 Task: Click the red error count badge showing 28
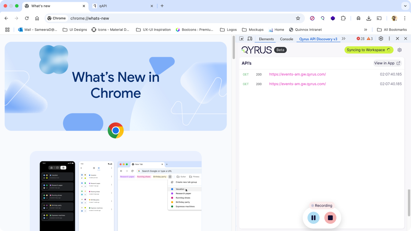coord(360,38)
